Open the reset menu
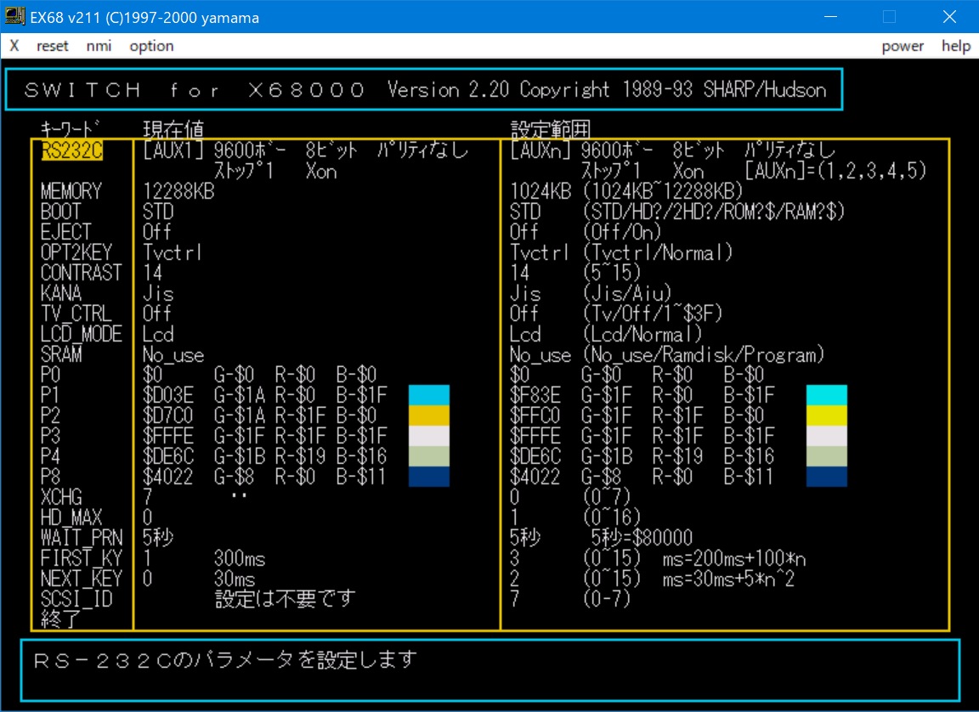This screenshot has width=979, height=712. (x=53, y=46)
